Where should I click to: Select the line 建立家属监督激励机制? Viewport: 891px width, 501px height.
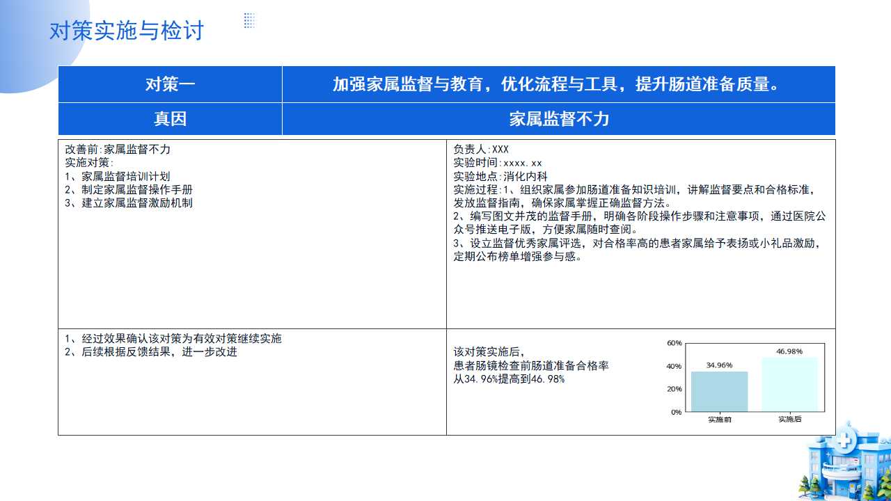pyautogui.click(x=129, y=202)
